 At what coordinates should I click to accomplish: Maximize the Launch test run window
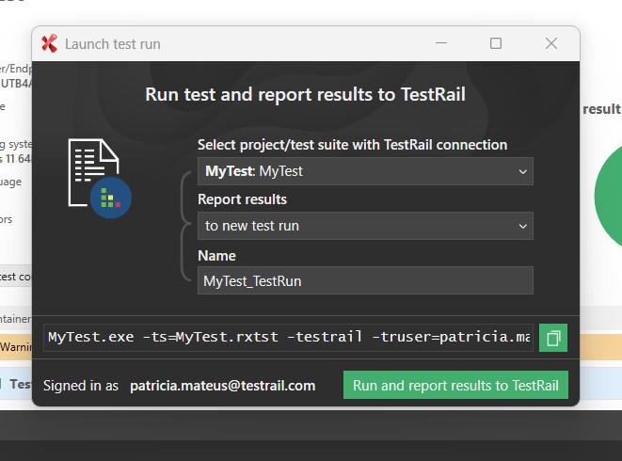496,43
